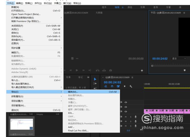Jump to Out point in source monitor

coord(90,70)
